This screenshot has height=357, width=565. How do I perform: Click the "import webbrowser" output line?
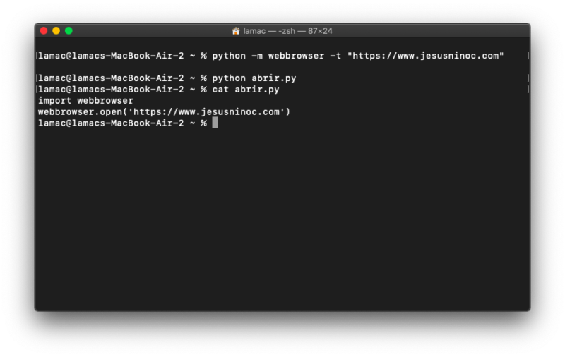coord(85,101)
